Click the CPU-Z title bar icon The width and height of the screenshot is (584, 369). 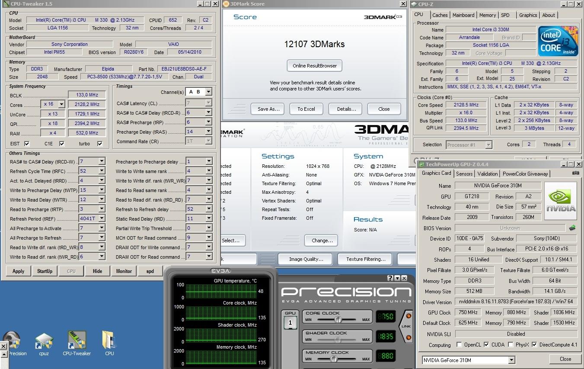tap(414, 4)
